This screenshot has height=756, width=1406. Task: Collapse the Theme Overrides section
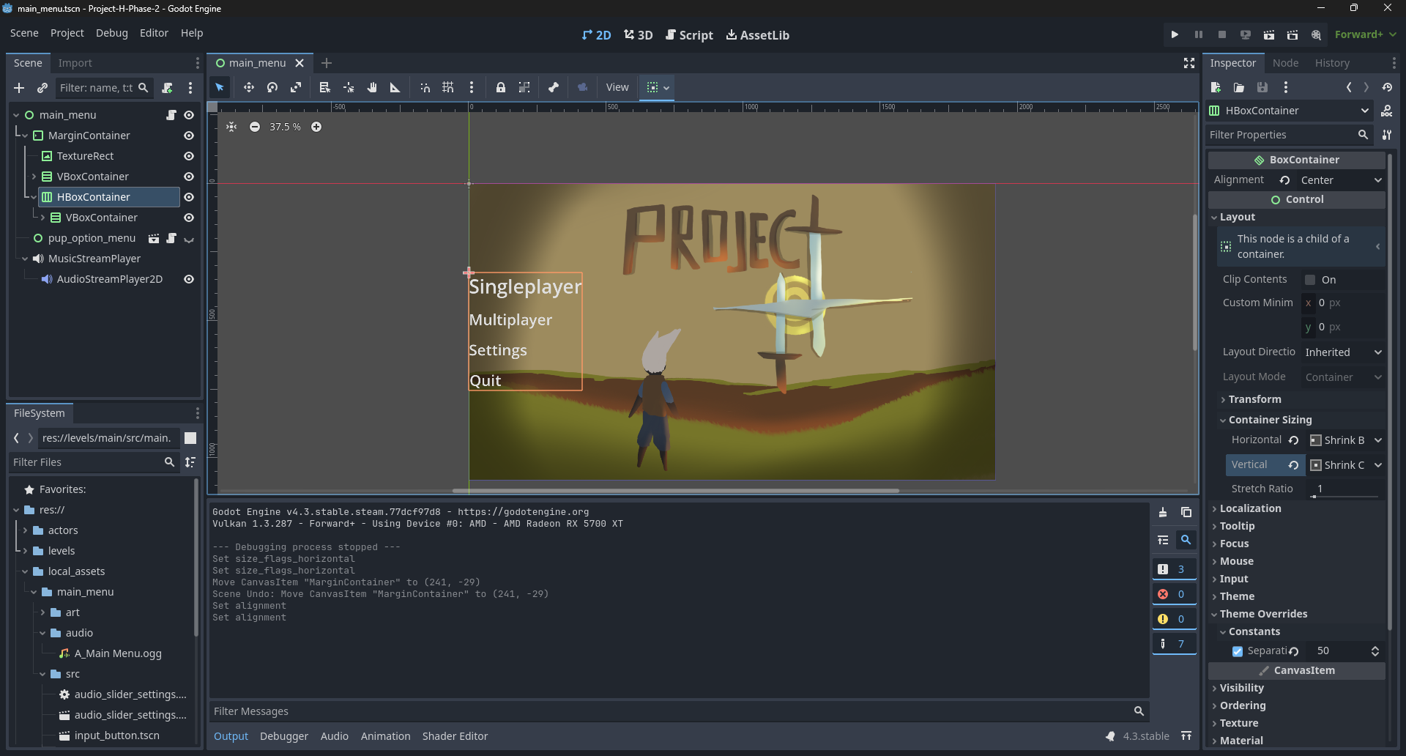tap(1263, 614)
